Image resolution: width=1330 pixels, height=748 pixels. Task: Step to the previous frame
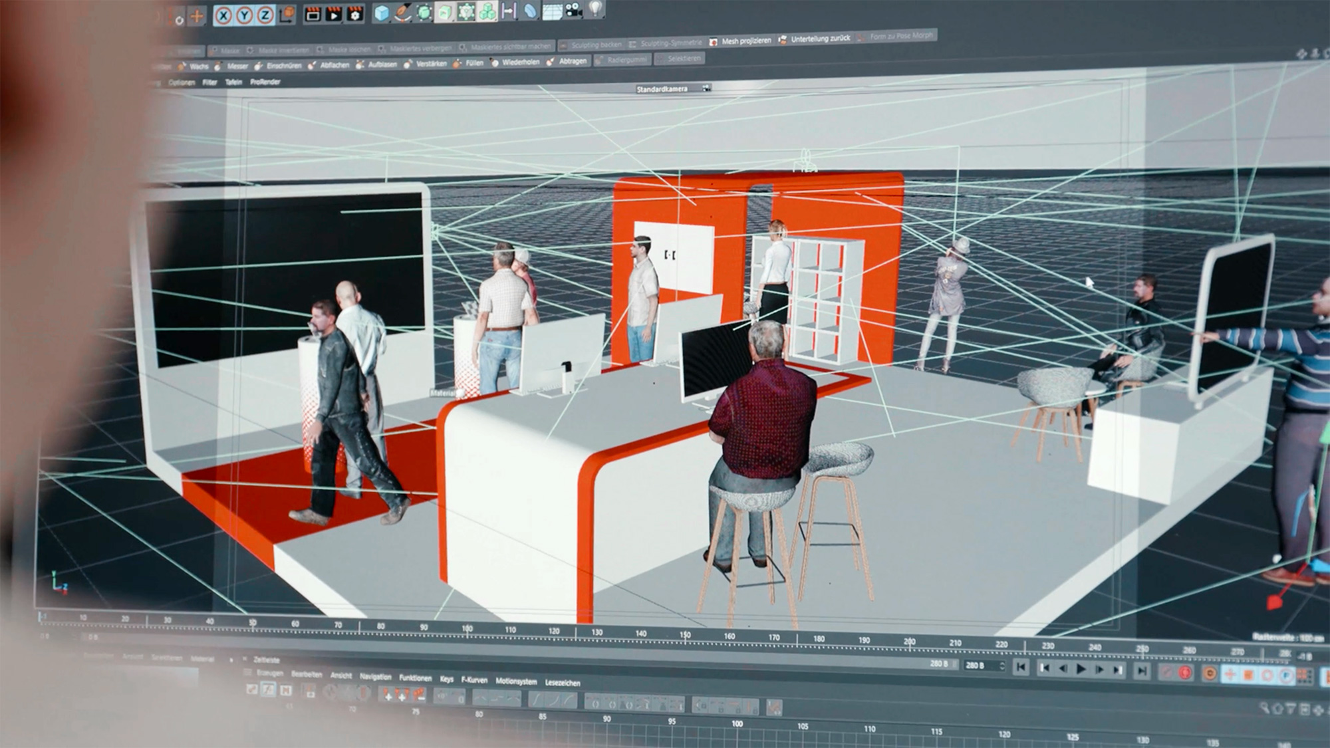tap(1063, 668)
